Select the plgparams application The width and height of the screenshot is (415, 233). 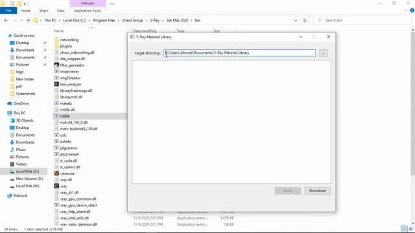(69, 148)
